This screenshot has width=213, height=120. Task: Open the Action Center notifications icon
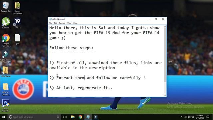tap(208, 117)
